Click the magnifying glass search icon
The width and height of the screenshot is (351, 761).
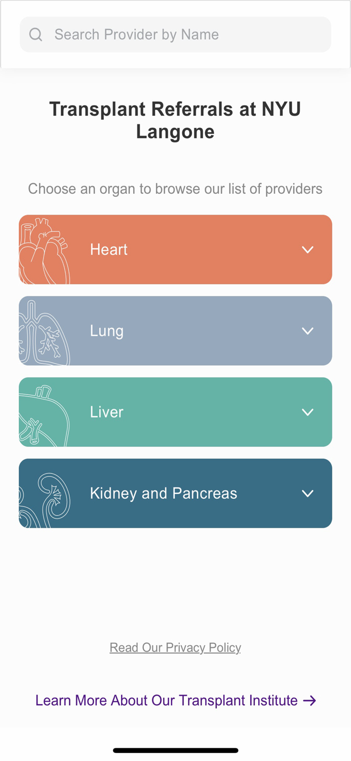[35, 34]
